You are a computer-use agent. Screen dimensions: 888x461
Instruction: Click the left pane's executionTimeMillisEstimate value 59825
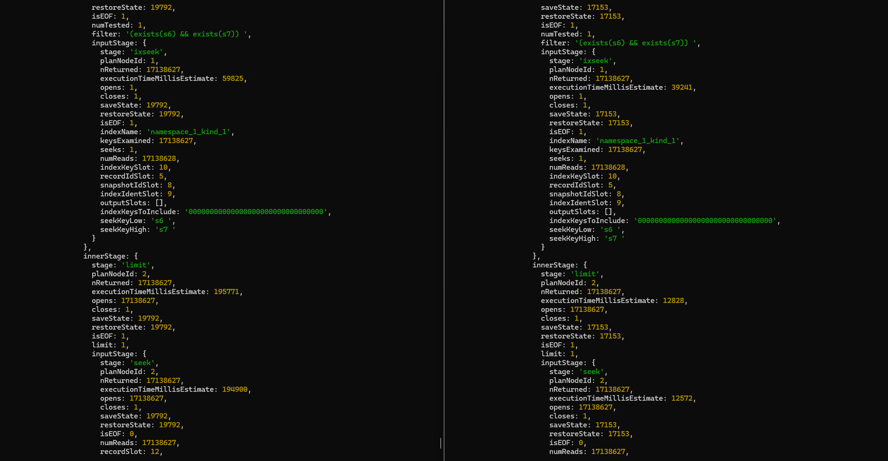click(x=233, y=79)
